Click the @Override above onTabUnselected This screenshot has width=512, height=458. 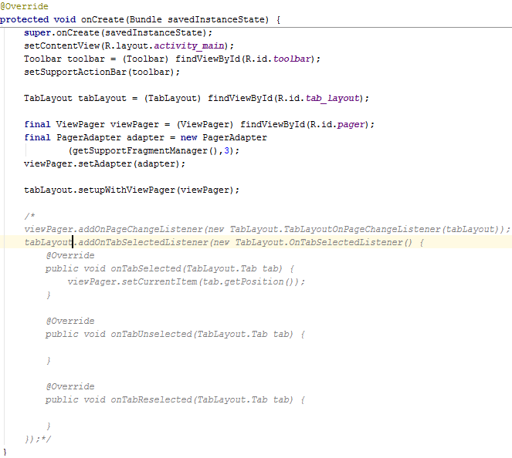(70, 321)
